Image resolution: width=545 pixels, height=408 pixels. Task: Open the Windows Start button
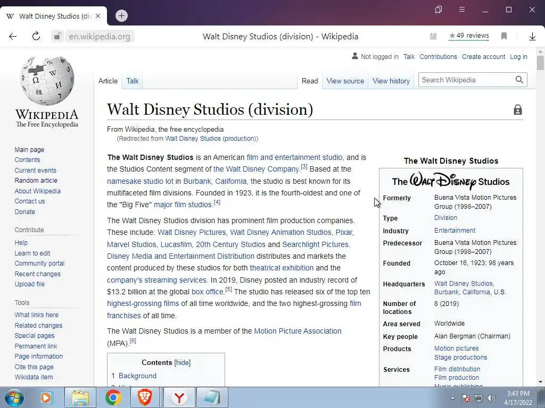click(x=14, y=397)
